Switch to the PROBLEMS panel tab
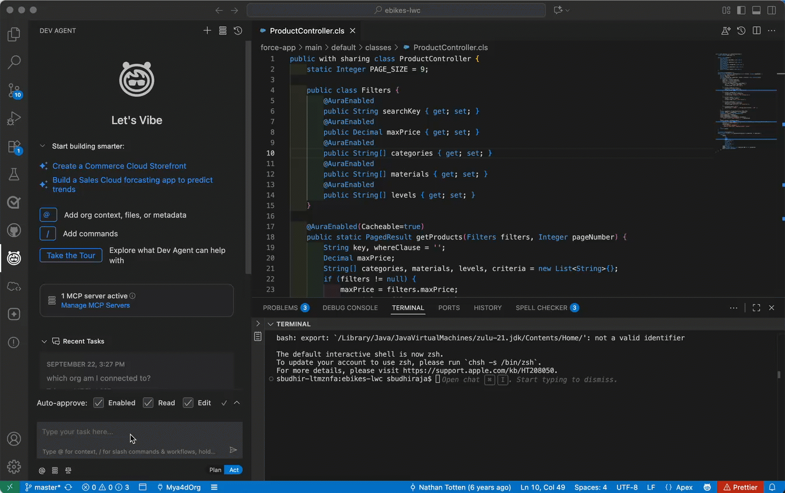Viewport: 785px width, 493px height. click(x=280, y=308)
